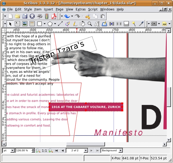Screen dimensions: 173x163
Task: Click the zoom percentage field showing 126.00 %
Action: [x=24, y=150]
